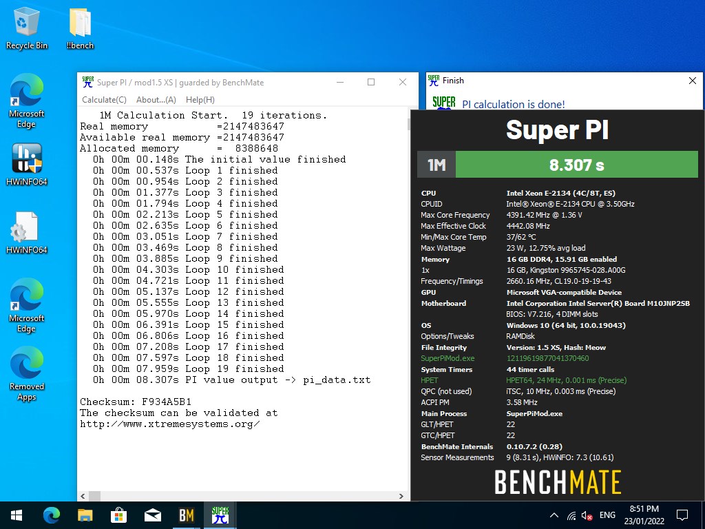Click the Super PI heading in BenchMate panel
Screen dimensions: 705x529
[558, 130]
